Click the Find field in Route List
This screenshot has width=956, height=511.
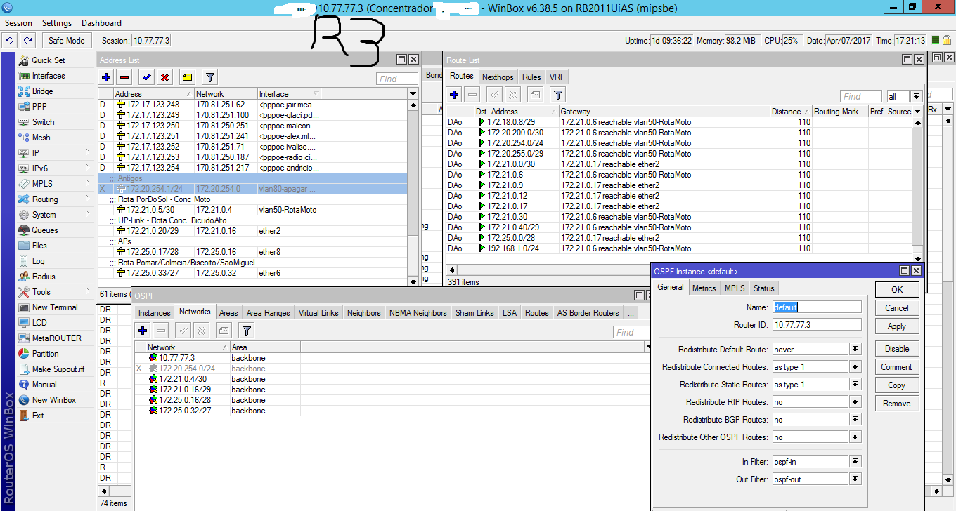(x=860, y=96)
